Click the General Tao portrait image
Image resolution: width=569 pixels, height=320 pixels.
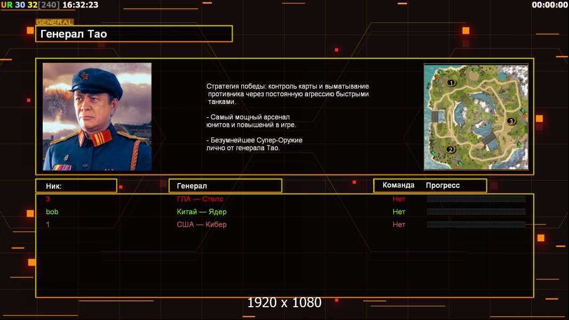(97, 117)
